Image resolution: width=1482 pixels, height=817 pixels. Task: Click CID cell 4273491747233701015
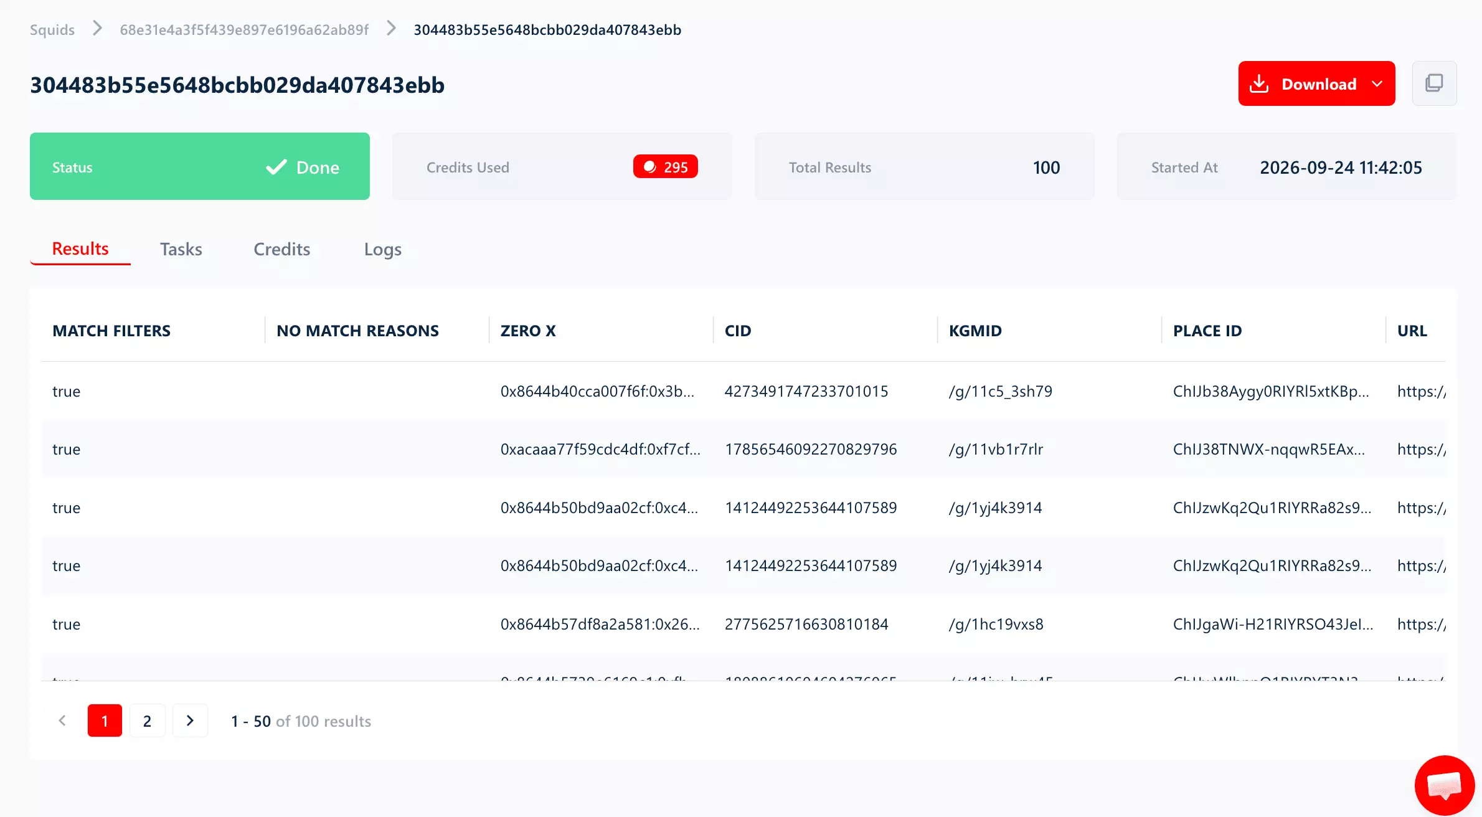pos(806,391)
